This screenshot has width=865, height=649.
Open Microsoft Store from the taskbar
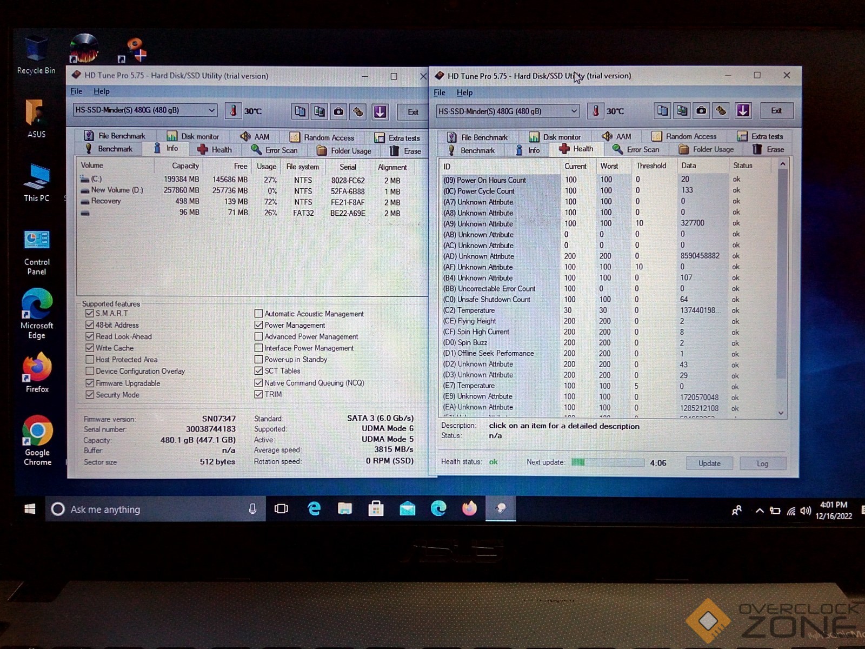[x=376, y=509]
